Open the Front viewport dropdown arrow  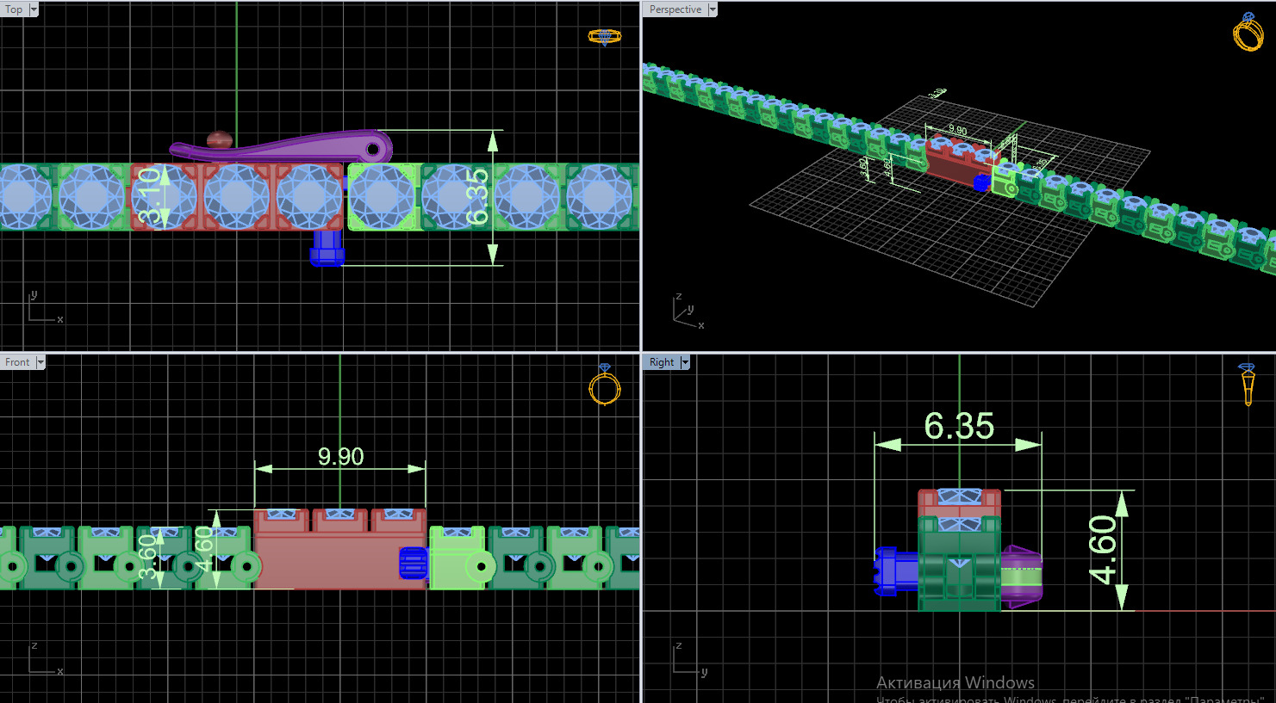40,362
